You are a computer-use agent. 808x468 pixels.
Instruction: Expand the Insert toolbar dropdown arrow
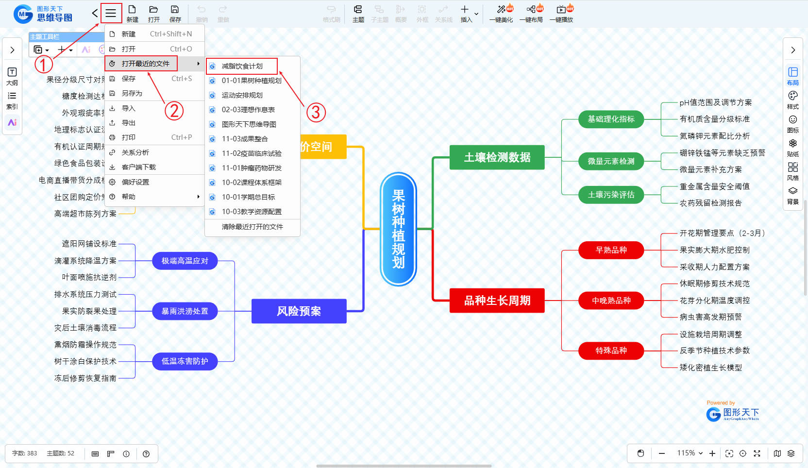coord(476,14)
